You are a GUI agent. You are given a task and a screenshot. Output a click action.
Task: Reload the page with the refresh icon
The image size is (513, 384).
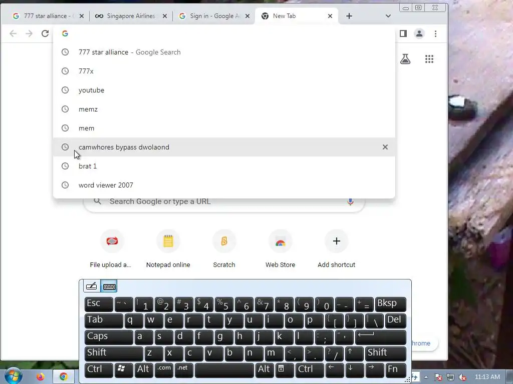pyautogui.click(x=45, y=33)
